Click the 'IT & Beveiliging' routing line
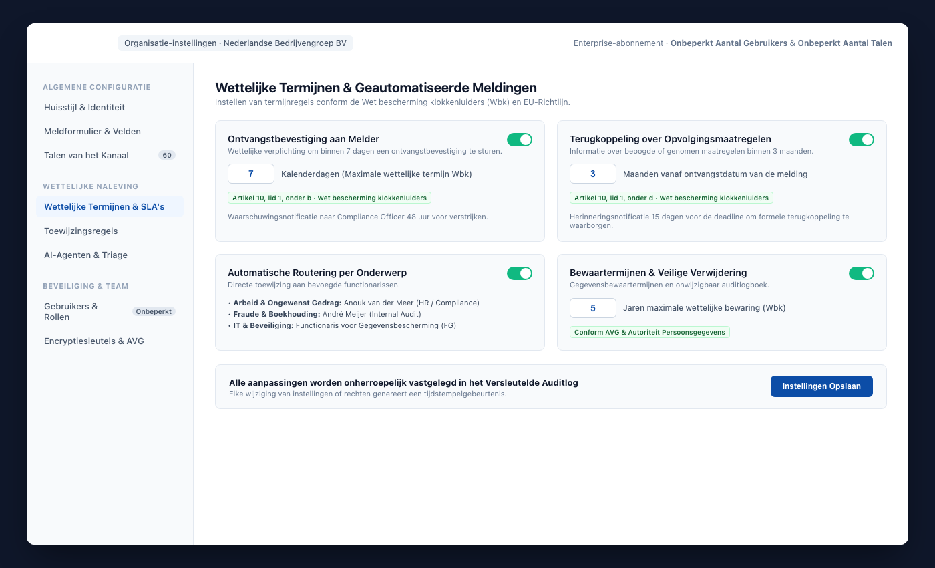 (x=342, y=325)
